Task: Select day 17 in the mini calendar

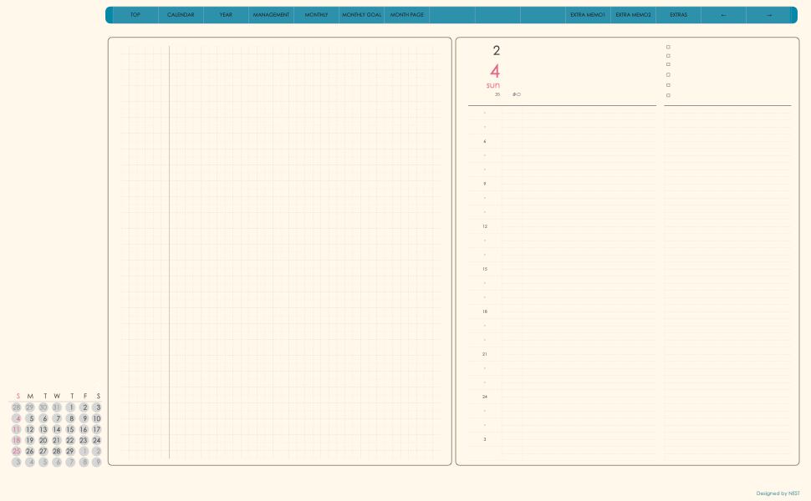Action: tap(97, 429)
